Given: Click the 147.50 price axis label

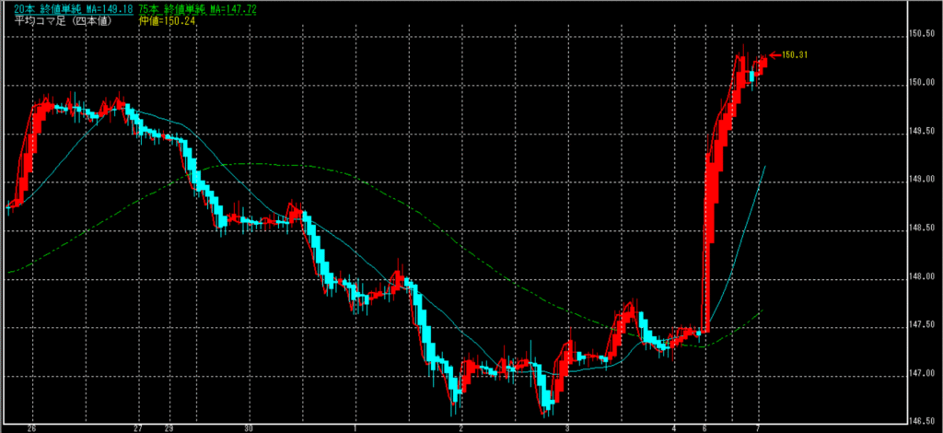Looking at the screenshot, I should [x=925, y=324].
